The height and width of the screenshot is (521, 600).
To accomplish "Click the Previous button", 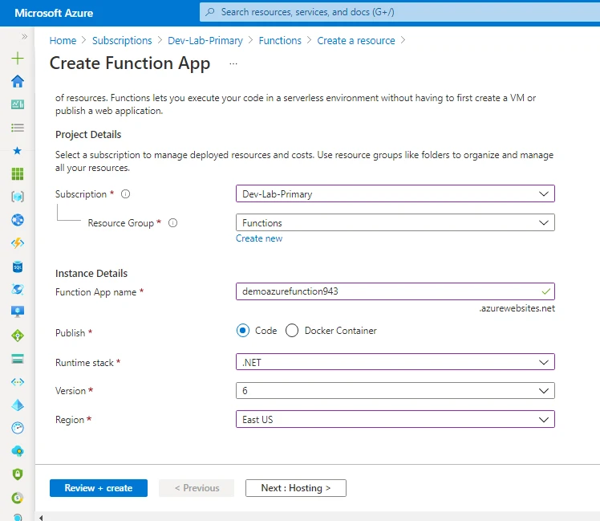I will click(197, 488).
